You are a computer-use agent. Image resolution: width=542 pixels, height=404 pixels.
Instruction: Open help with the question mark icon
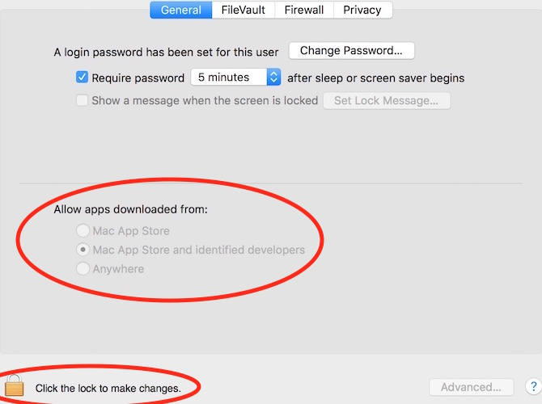(x=532, y=387)
